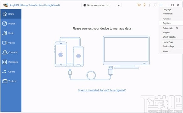This screenshot has width=183, height=113.
Task: Click the Facebook share icon
Action: (x=150, y=5)
